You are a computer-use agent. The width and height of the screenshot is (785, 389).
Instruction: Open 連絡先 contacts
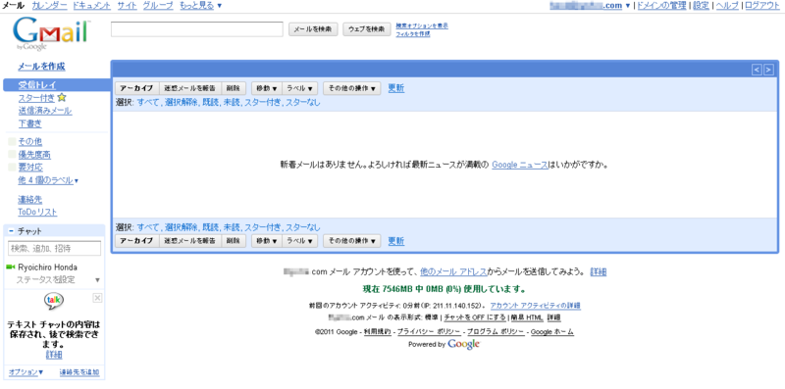[30, 200]
